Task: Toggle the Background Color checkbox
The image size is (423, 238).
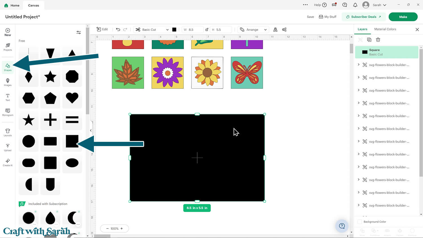Action: pyautogui.click(x=360, y=222)
